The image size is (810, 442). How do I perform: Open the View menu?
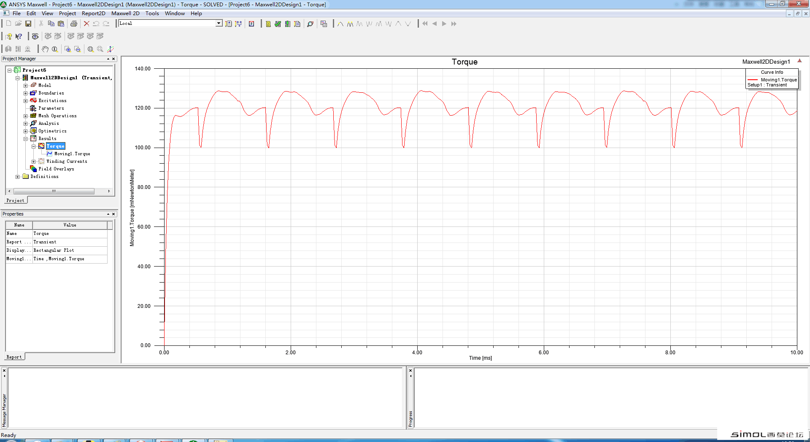pyautogui.click(x=47, y=13)
